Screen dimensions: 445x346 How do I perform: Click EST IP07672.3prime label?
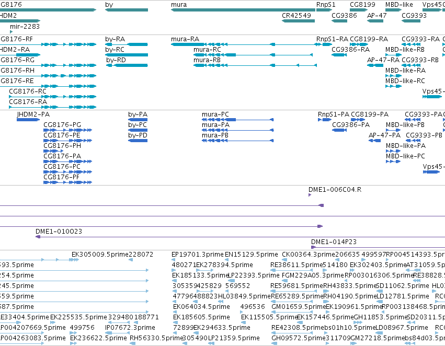130,328
